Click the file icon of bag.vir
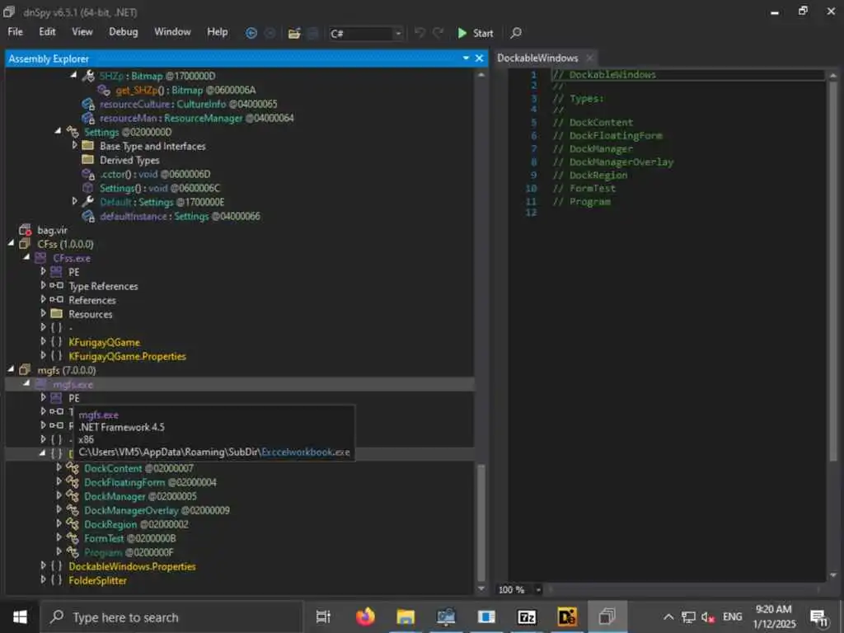Image resolution: width=844 pixels, height=633 pixels. pos(25,230)
